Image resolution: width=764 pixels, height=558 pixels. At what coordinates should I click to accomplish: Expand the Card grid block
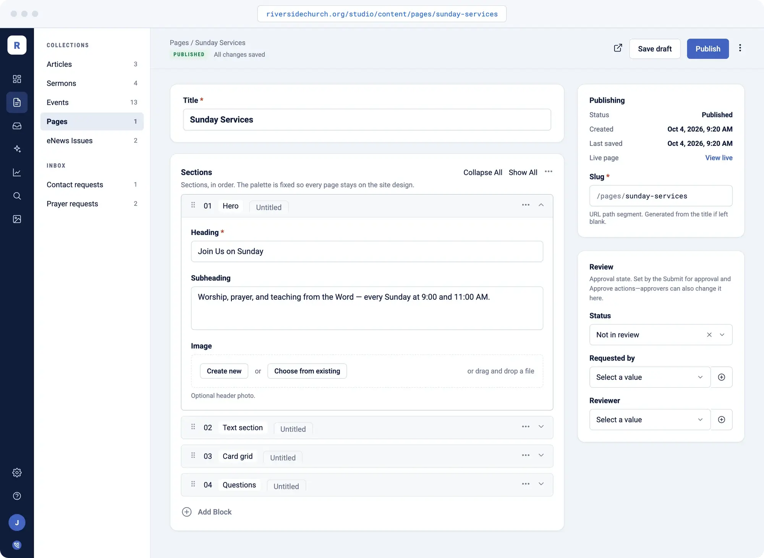541,456
